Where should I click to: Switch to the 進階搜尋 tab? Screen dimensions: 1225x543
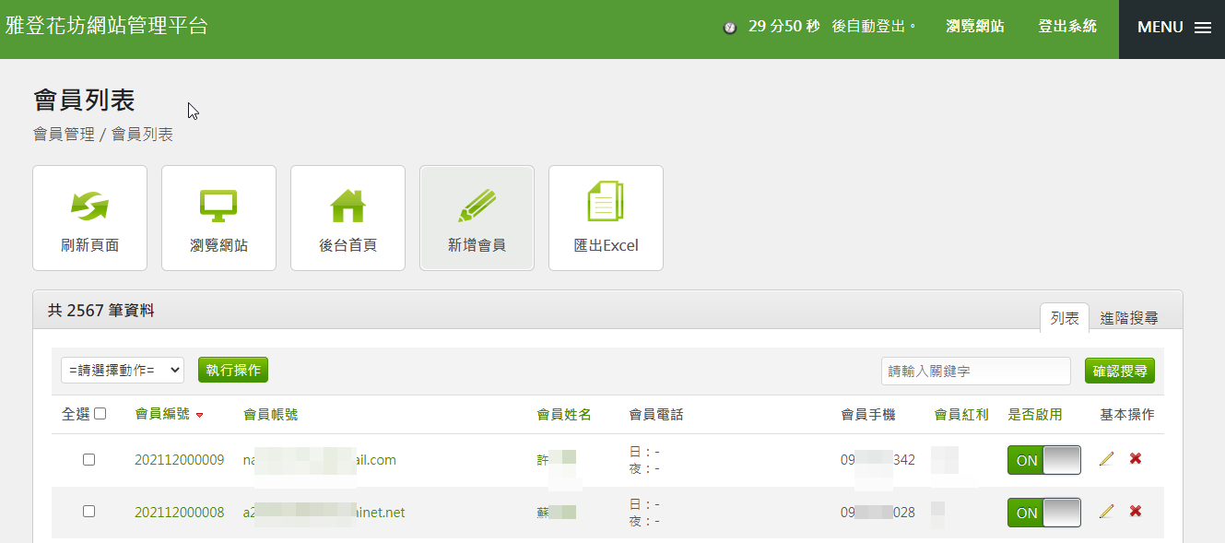[1129, 317]
